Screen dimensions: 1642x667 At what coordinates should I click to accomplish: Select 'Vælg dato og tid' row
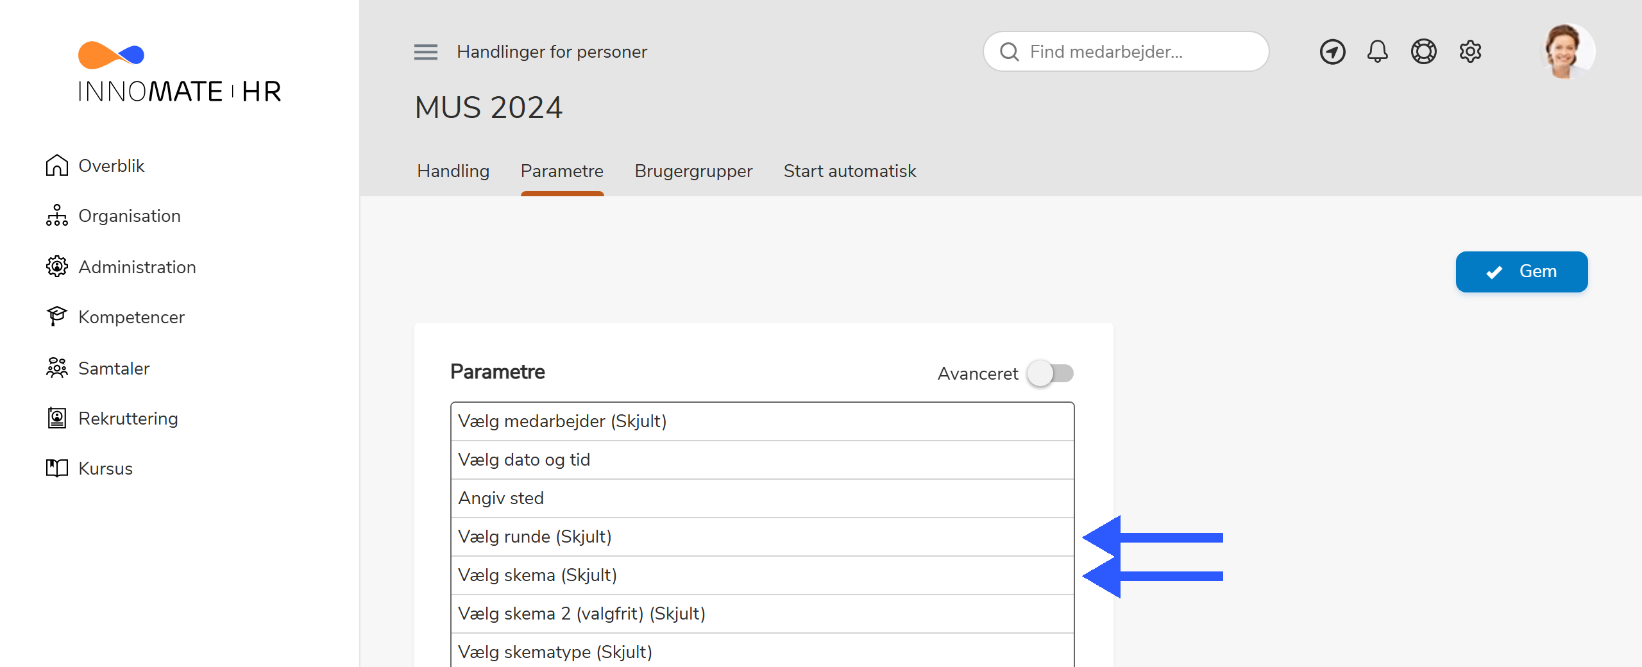click(x=762, y=460)
